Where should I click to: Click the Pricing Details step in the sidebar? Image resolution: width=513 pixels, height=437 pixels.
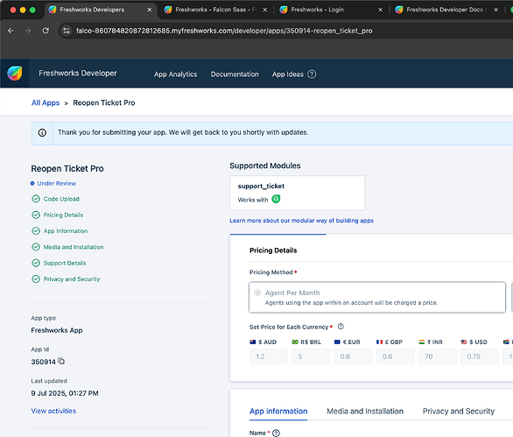[64, 215]
